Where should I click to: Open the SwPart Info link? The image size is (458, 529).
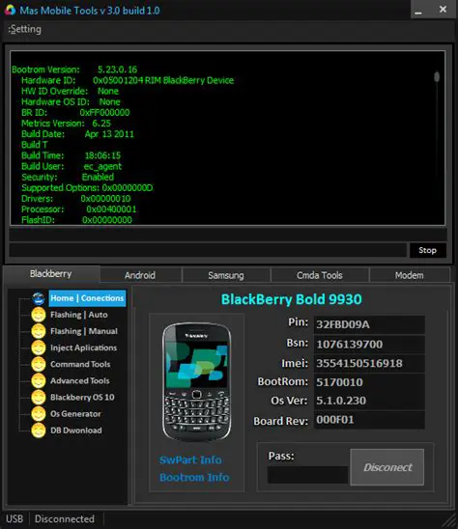(x=190, y=459)
